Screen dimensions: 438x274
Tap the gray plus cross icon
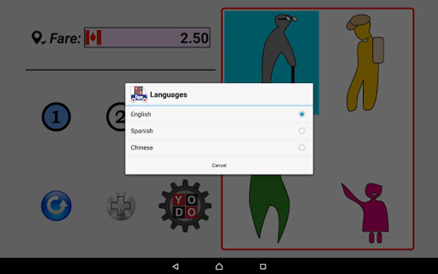121,206
